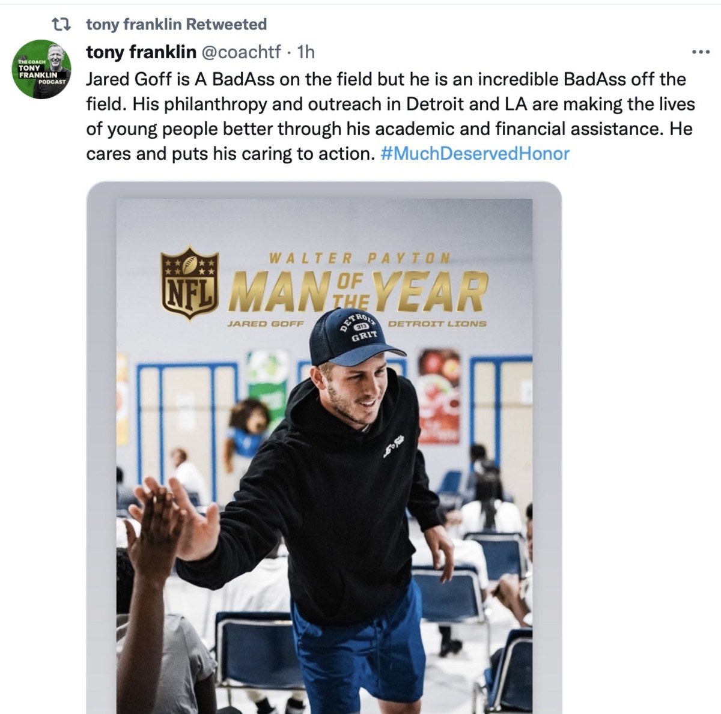Click the gold "WALTER PAYTON" heading in the image
The width and height of the screenshot is (721, 714).
click(359, 259)
